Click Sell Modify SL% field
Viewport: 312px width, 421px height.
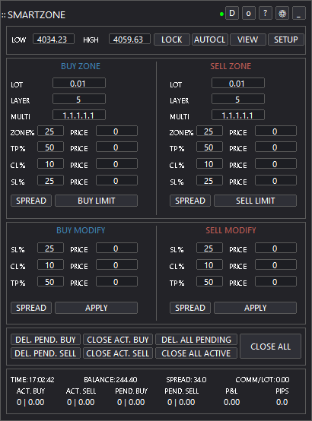[x=209, y=248]
